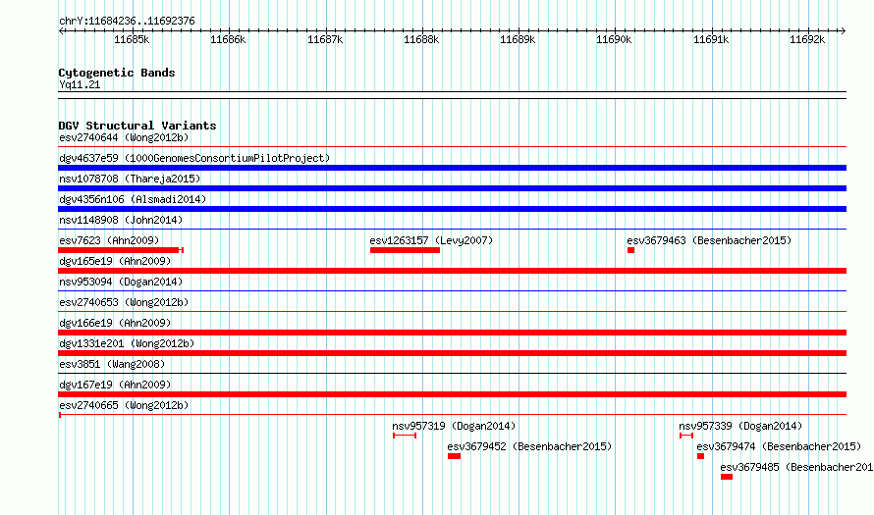This screenshot has width=874, height=515.
Task: Click the Cytogenetic Bands track title
Action: tap(117, 73)
